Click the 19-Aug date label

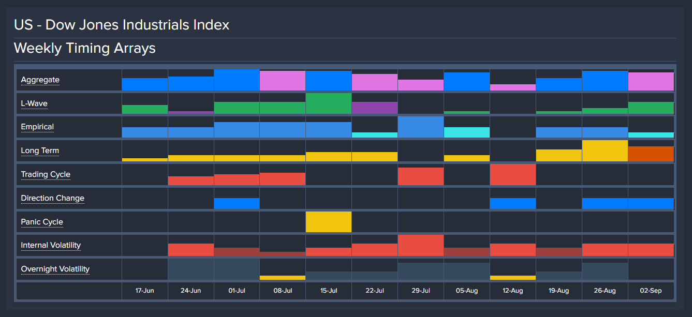click(559, 291)
